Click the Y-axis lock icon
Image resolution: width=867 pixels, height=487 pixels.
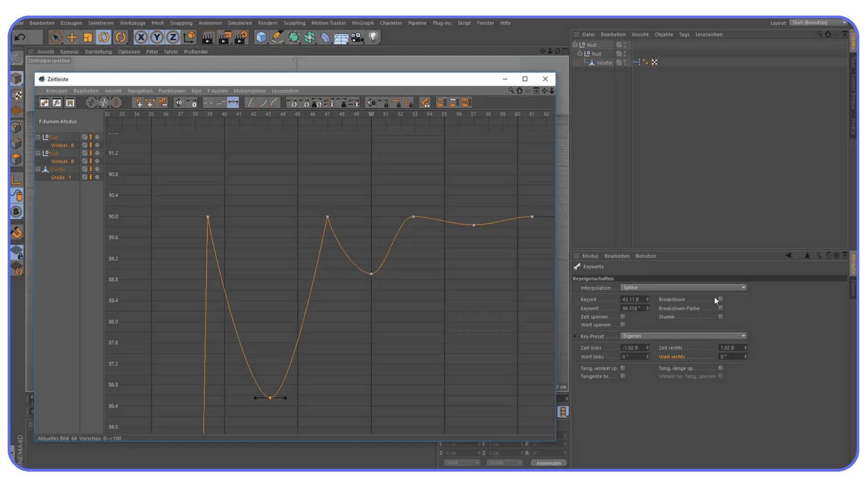click(x=156, y=37)
